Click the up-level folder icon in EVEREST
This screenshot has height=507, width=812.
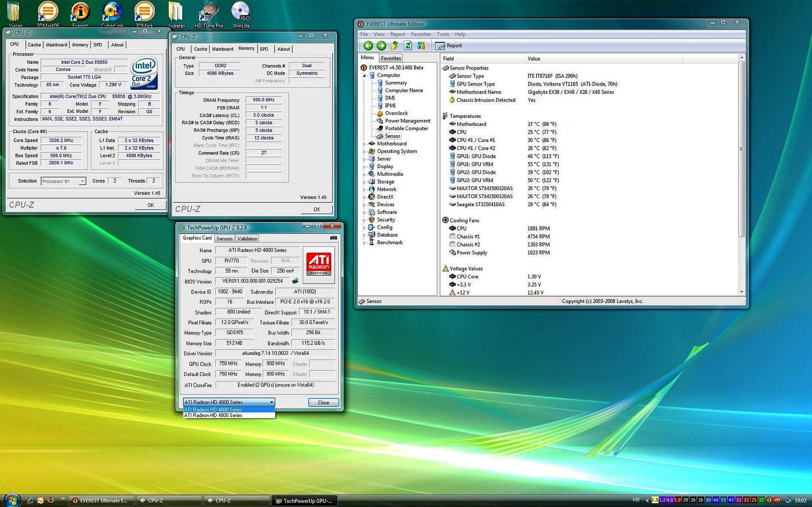[x=394, y=46]
